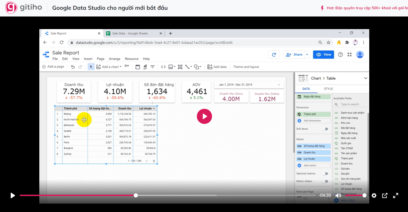The width and height of the screenshot is (408, 212).
Task: Click the add a control icon
Action: point(127,66)
